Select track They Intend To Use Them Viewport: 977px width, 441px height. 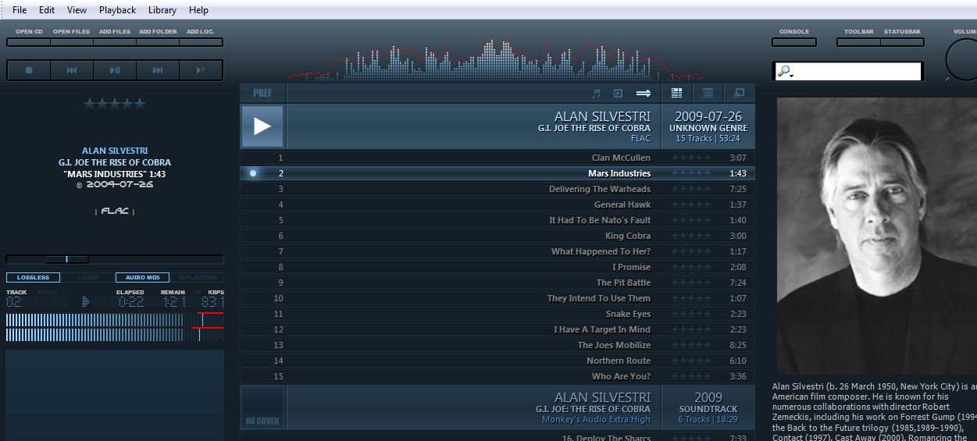[x=497, y=298]
